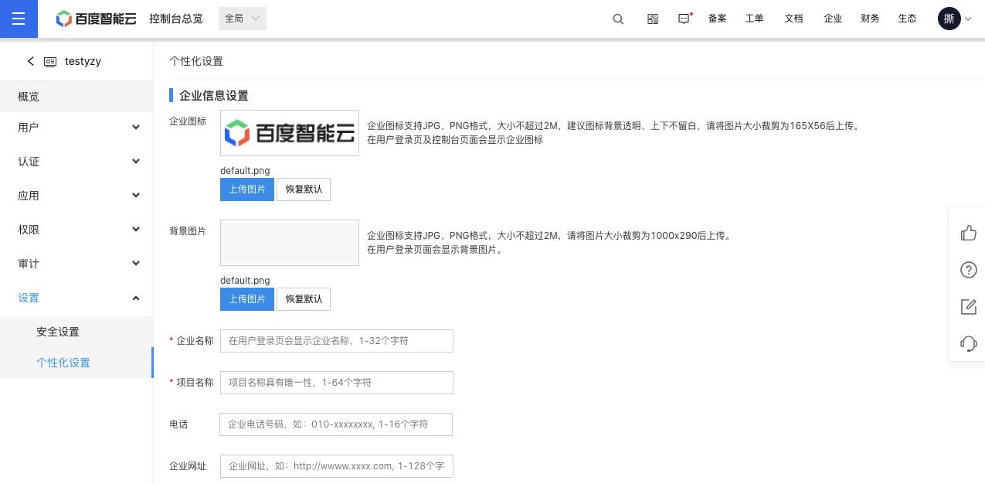This screenshot has height=484, width=985.
Task: Expand the 应用 sidebar section
Action: pyautogui.click(x=76, y=196)
